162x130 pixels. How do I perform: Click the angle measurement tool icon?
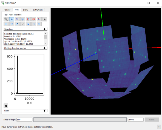coord(45,19)
